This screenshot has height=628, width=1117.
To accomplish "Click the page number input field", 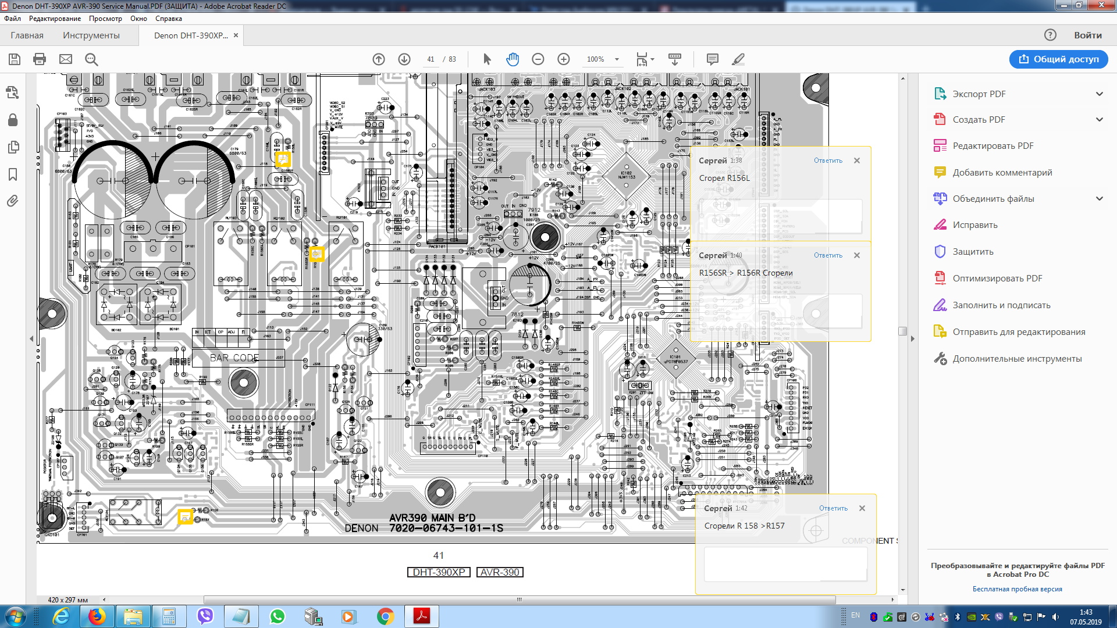I will click(x=431, y=59).
